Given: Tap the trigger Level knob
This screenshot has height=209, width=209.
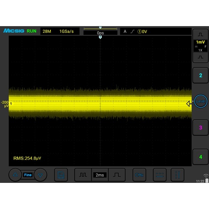Looking at the screenshot, I should tap(201, 101).
